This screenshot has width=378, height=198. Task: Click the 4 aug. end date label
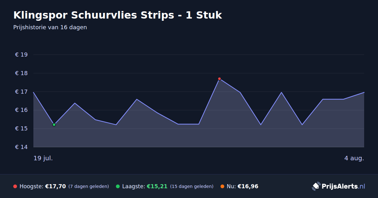pos(354,158)
